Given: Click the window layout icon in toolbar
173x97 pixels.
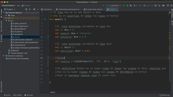Looking at the screenshot, I should [x=168, y=5].
